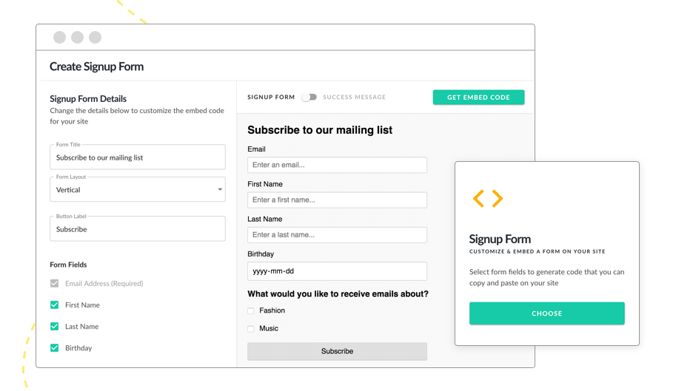This screenshot has height=391, width=673.
Task: Edit the Form Title input field
Action: (x=138, y=157)
